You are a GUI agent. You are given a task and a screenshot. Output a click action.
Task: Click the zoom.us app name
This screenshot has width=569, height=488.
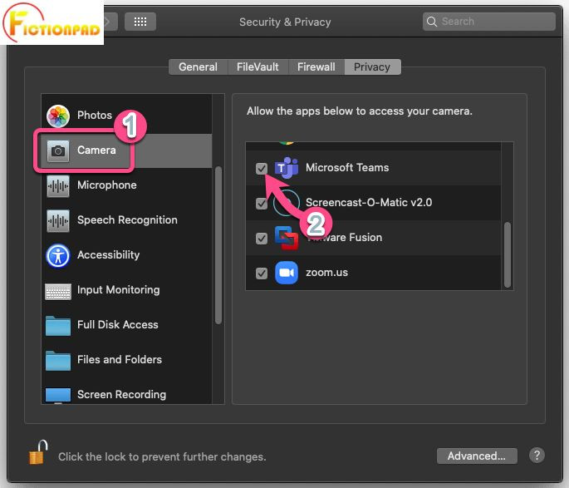coord(327,273)
